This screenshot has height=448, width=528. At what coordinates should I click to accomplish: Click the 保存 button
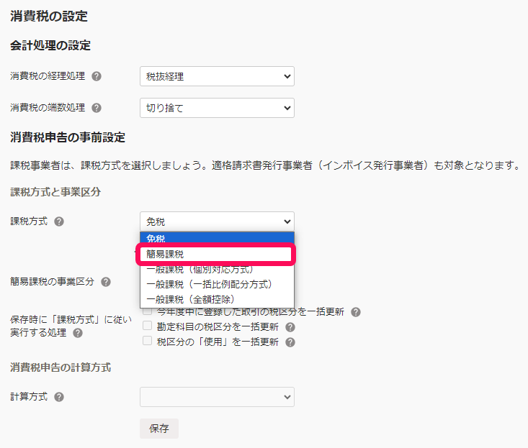tap(159, 429)
